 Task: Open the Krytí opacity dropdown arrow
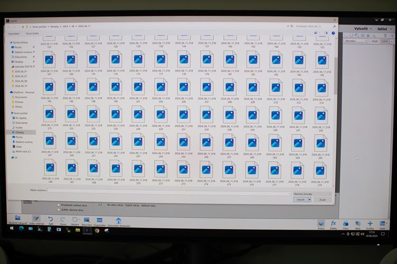click(x=392, y=41)
